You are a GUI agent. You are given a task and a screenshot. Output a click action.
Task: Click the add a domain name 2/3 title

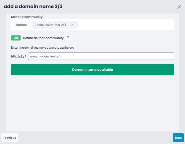(x=33, y=7)
